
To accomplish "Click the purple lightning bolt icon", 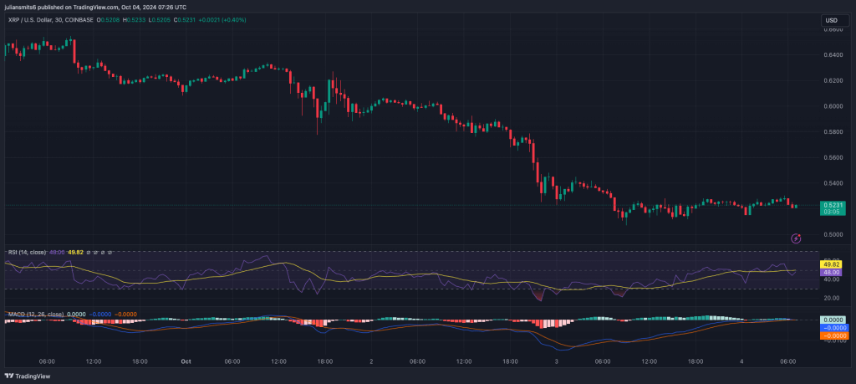I will [796, 238].
